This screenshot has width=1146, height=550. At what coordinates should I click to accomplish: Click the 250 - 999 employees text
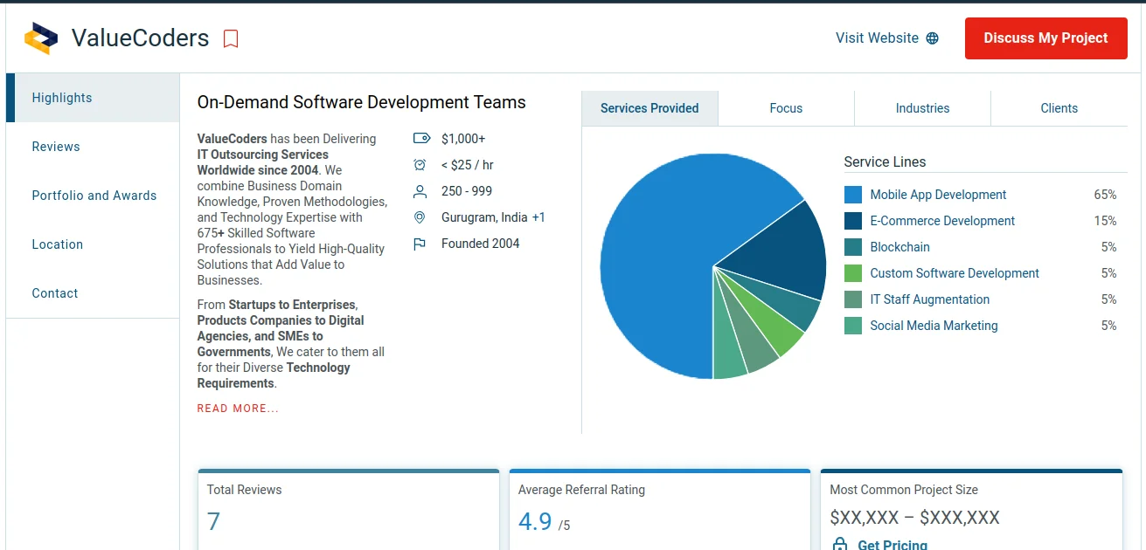click(x=467, y=191)
